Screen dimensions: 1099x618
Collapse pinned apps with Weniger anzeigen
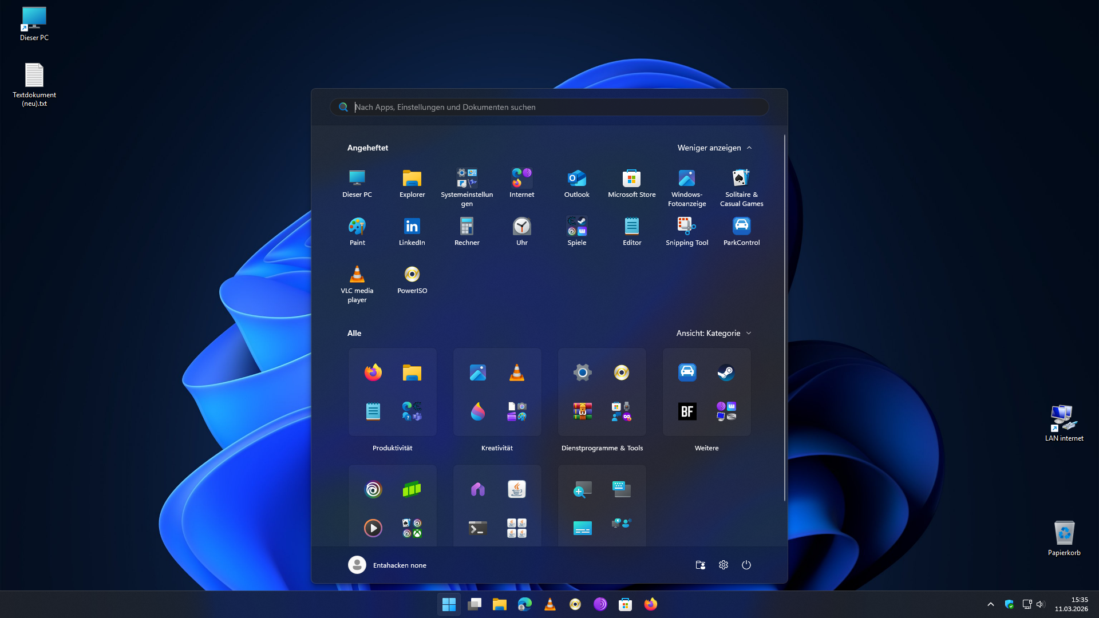pyautogui.click(x=714, y=148)
